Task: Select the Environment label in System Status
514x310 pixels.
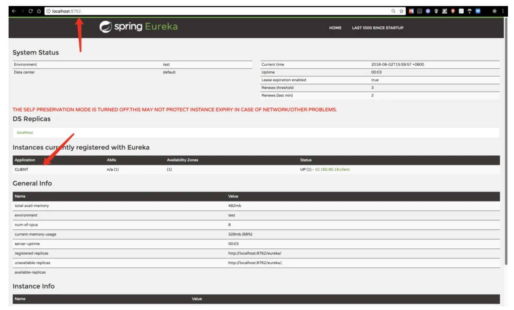Action: (25, 64)
